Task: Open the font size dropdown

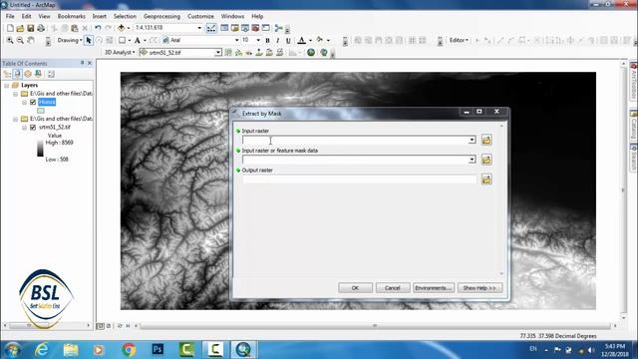Action: (258, 40)
